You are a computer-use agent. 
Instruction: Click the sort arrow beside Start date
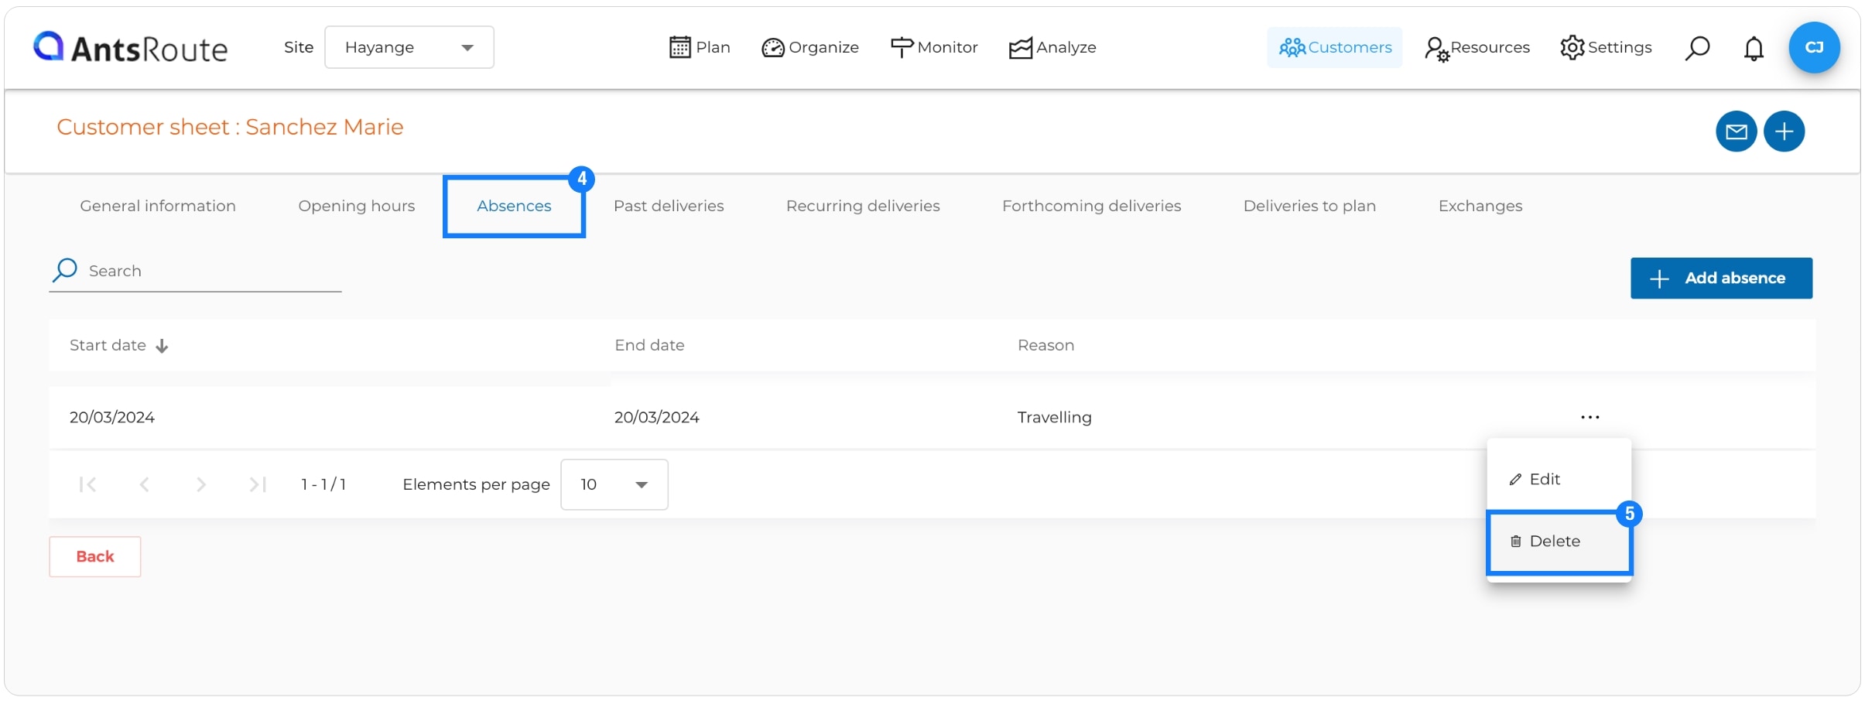tap(162, 346)
